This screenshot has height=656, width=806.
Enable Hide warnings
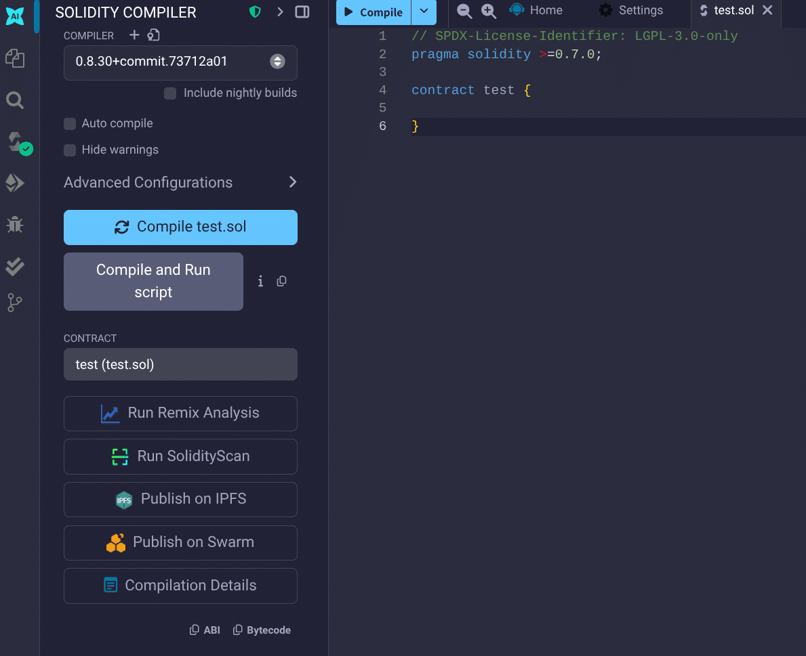70,150
